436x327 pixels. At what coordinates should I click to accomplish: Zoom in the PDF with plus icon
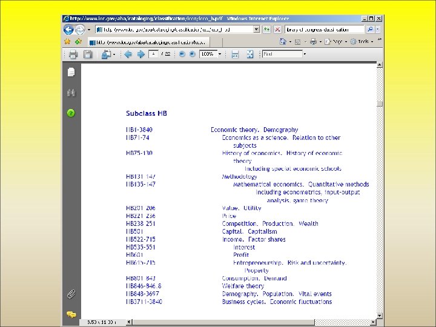point(192,54)
